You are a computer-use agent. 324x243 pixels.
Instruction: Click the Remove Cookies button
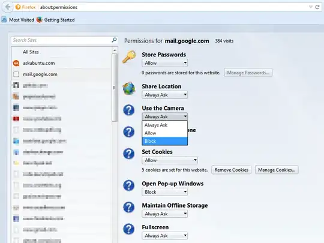pos(231,170)
